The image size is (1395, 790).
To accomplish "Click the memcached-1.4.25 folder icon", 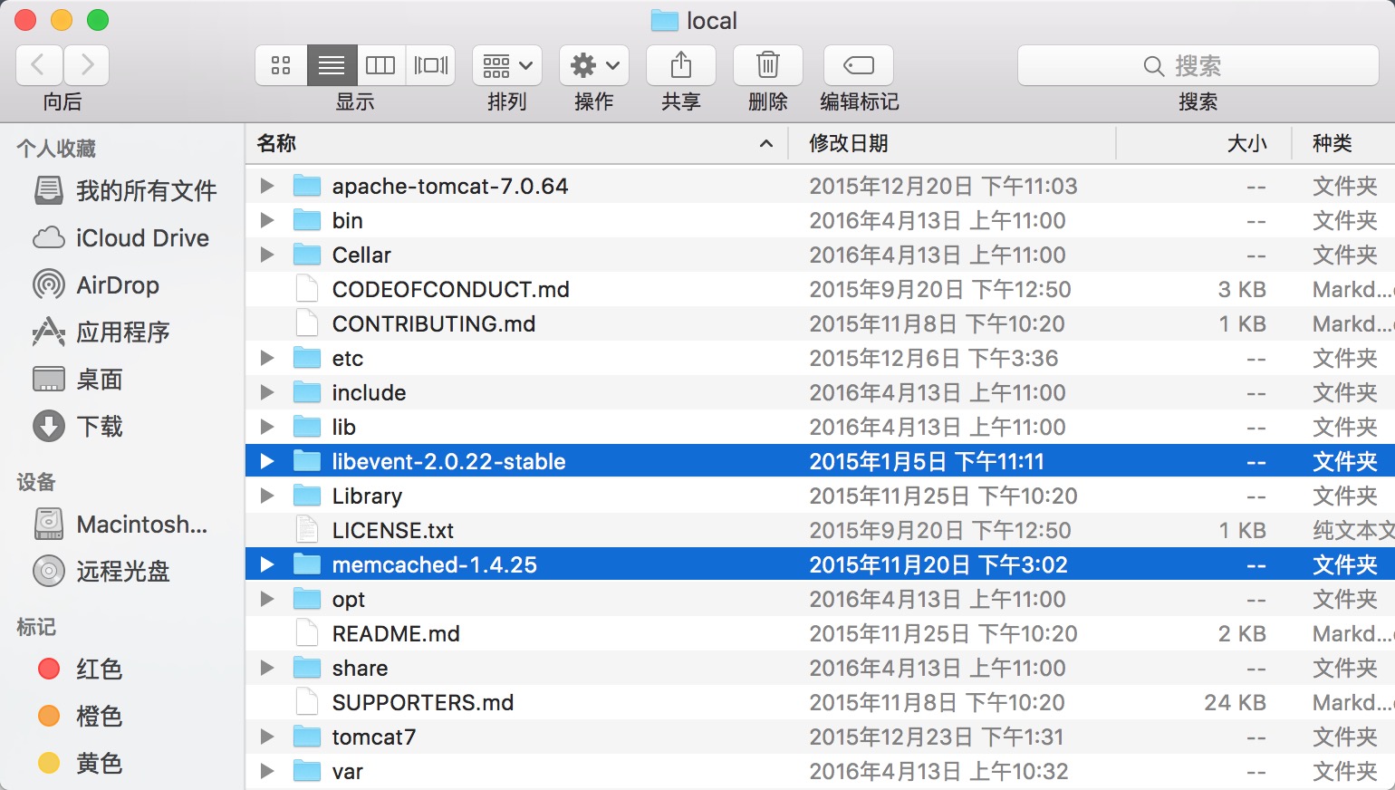I will (x=307, y=564).
